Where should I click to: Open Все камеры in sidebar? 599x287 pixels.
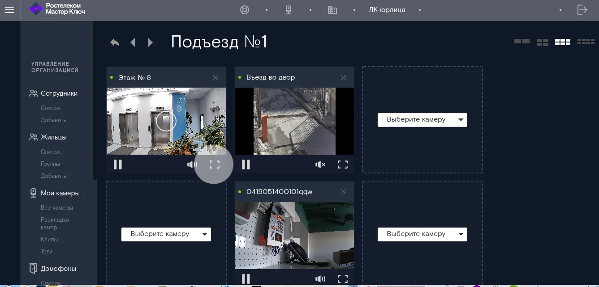coord(57,207)
